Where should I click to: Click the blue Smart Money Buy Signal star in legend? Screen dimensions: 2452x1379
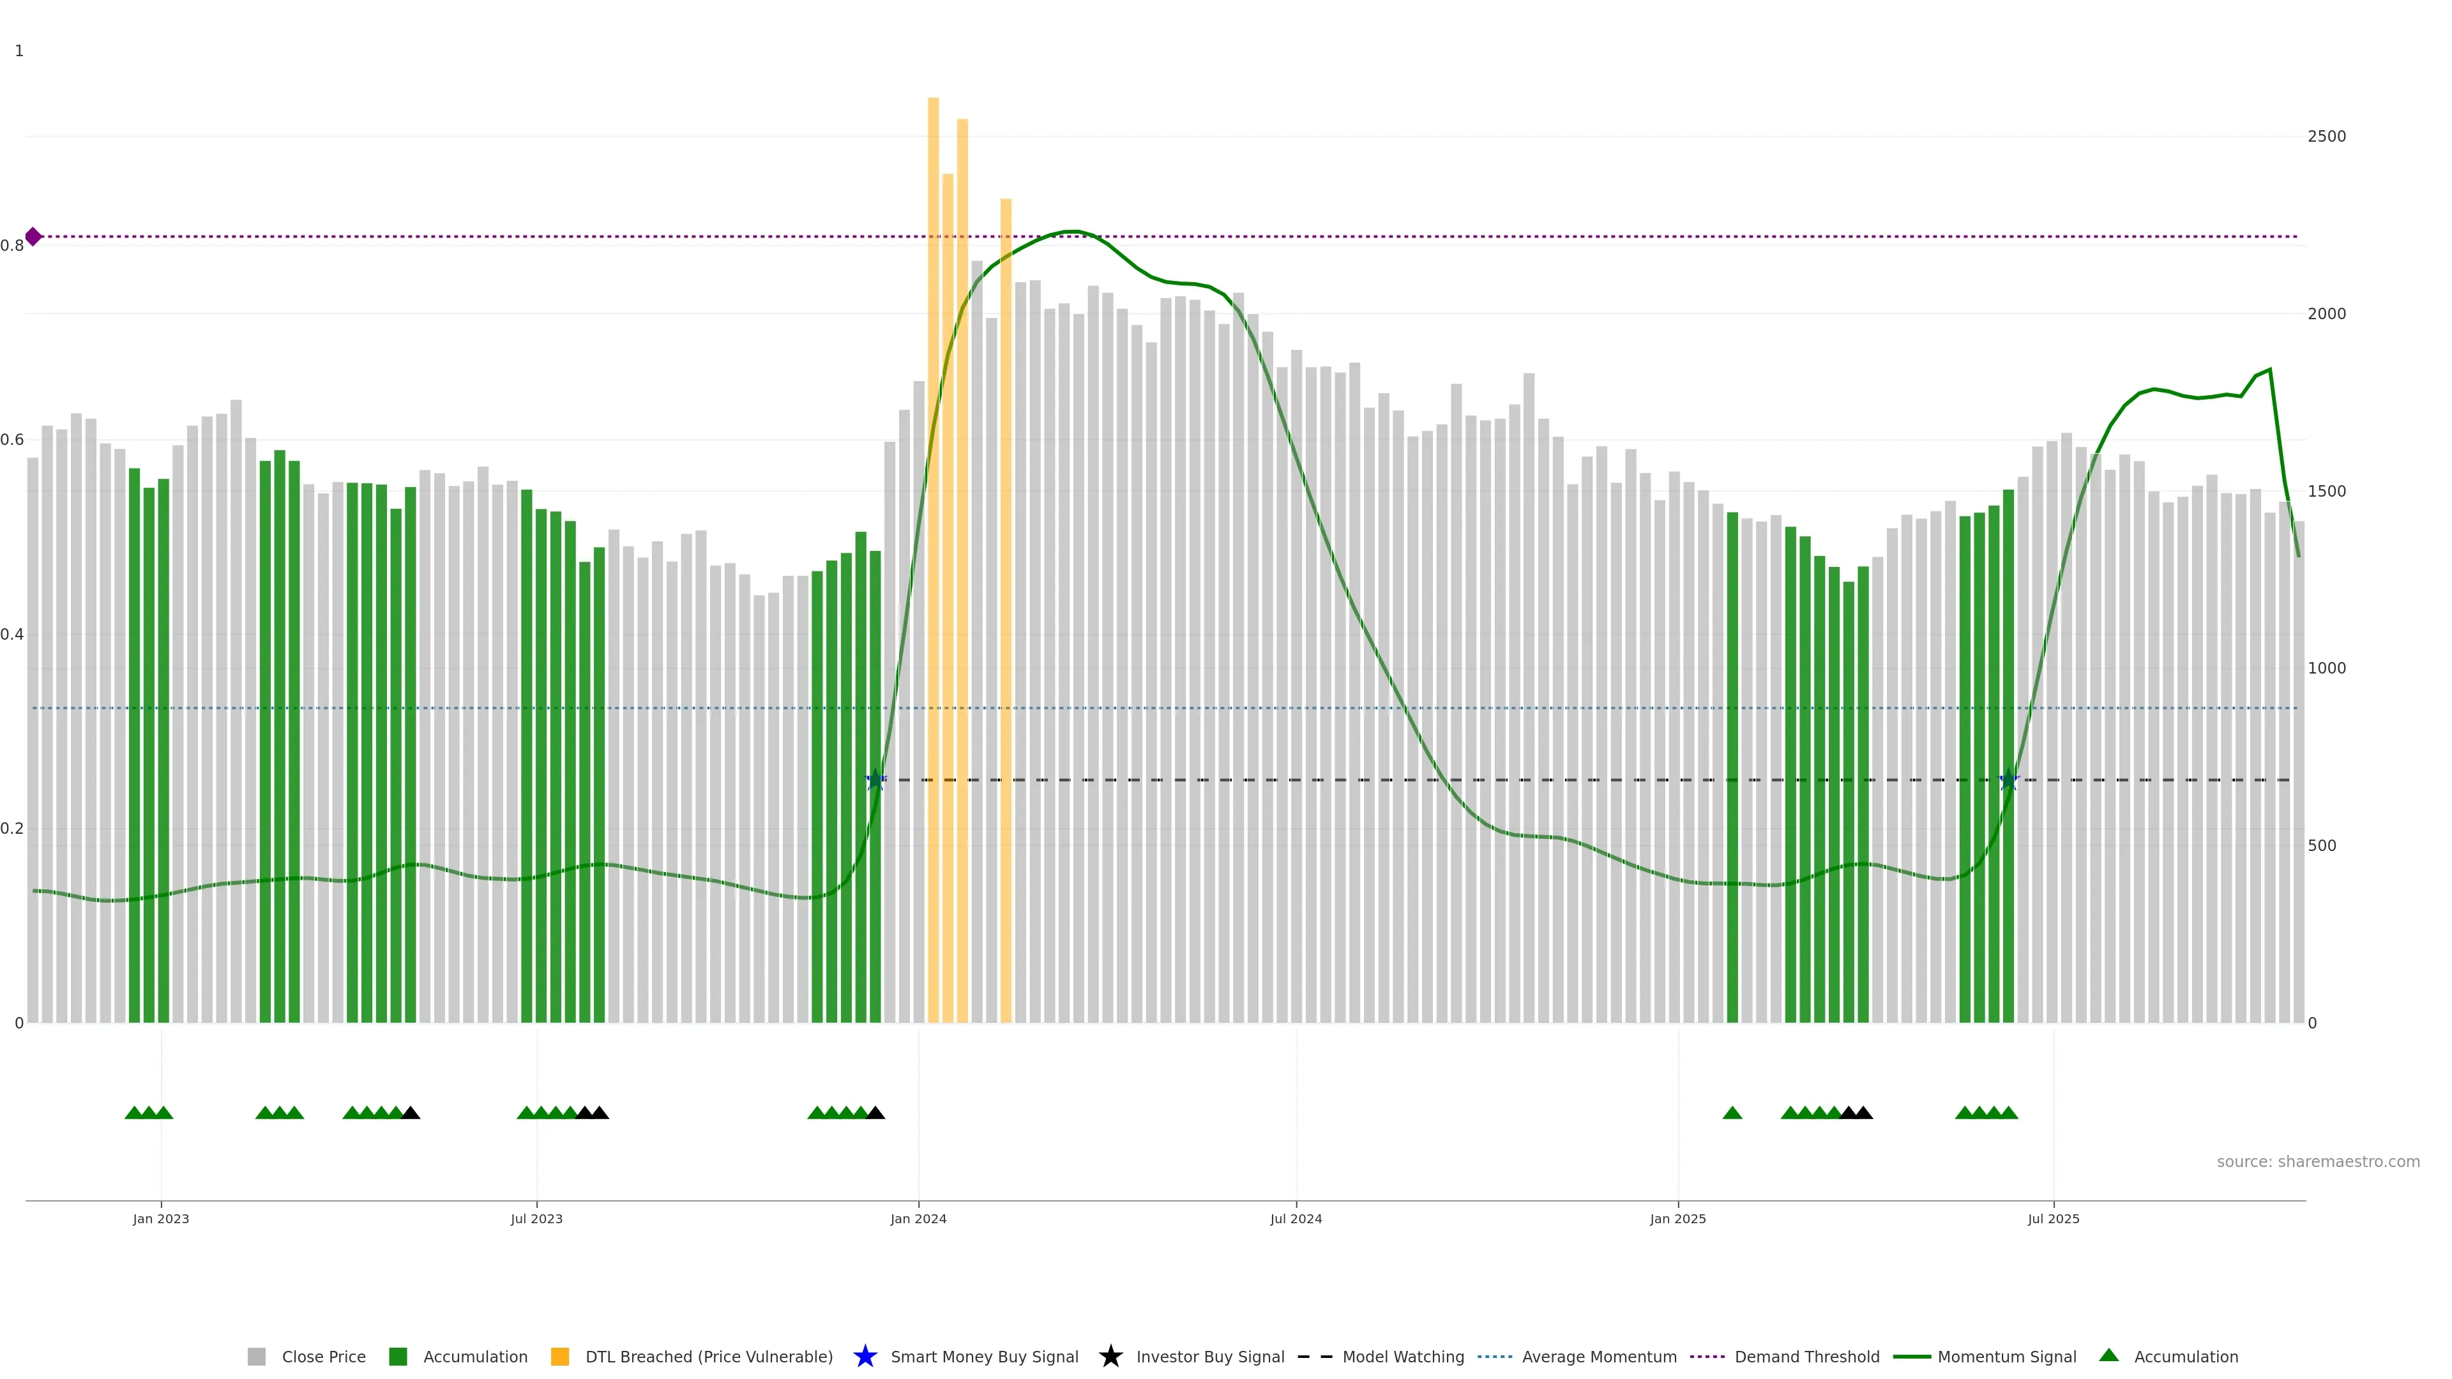[865, 1356]
